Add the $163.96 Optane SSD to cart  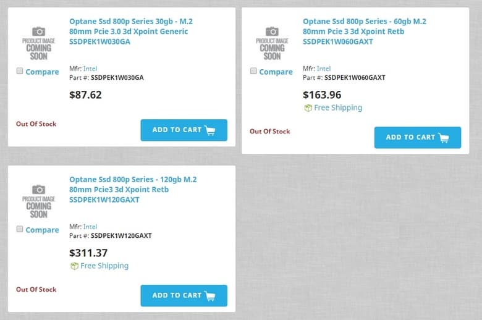417,138
